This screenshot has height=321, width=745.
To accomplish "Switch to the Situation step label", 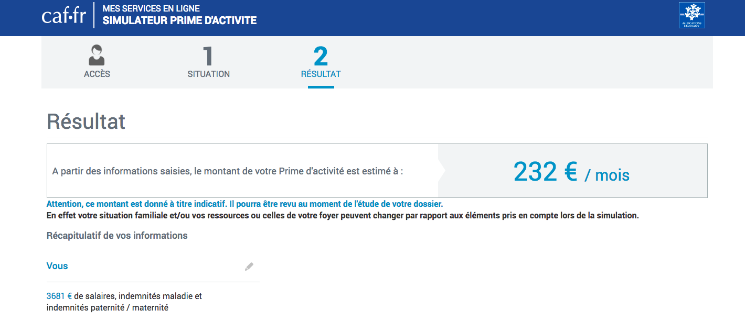I will [x=208, y=74].
